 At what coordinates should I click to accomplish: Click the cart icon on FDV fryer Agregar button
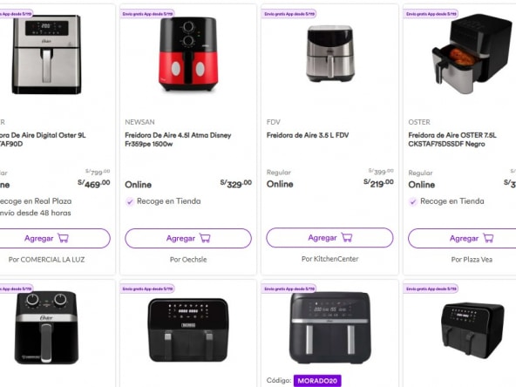(347, 237)
